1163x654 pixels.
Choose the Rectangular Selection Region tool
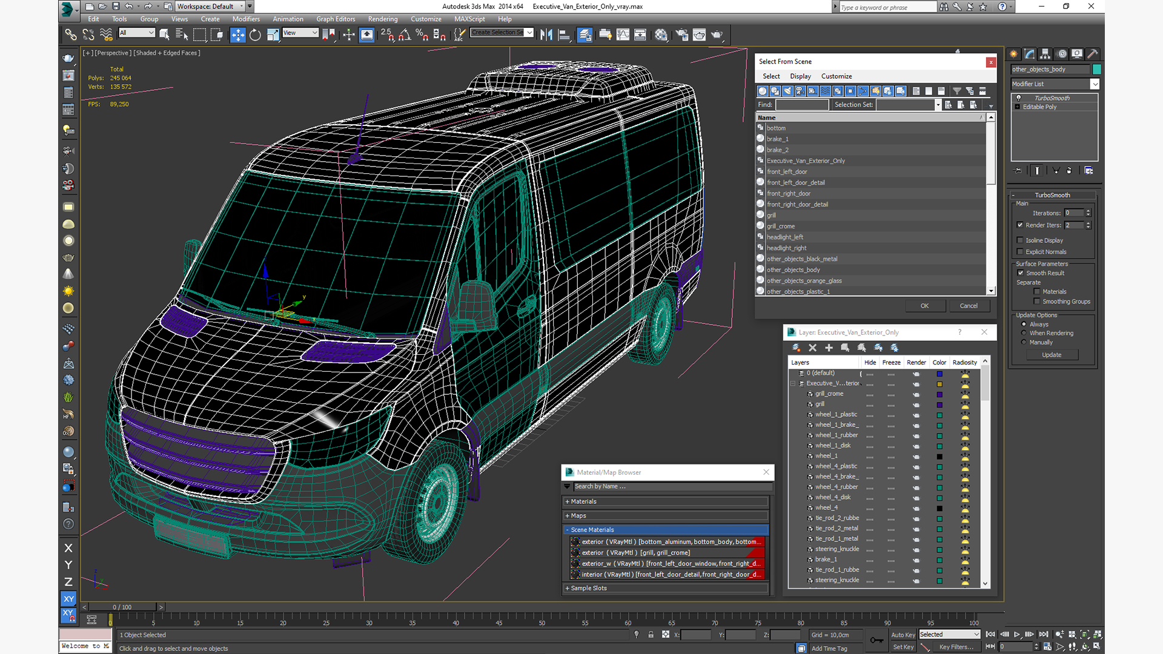[199, 35]
